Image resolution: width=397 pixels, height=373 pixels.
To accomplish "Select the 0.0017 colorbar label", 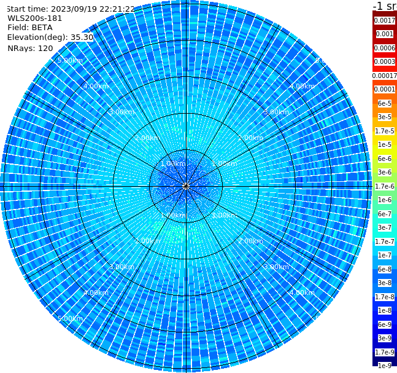I will click(x=385, y=20).
